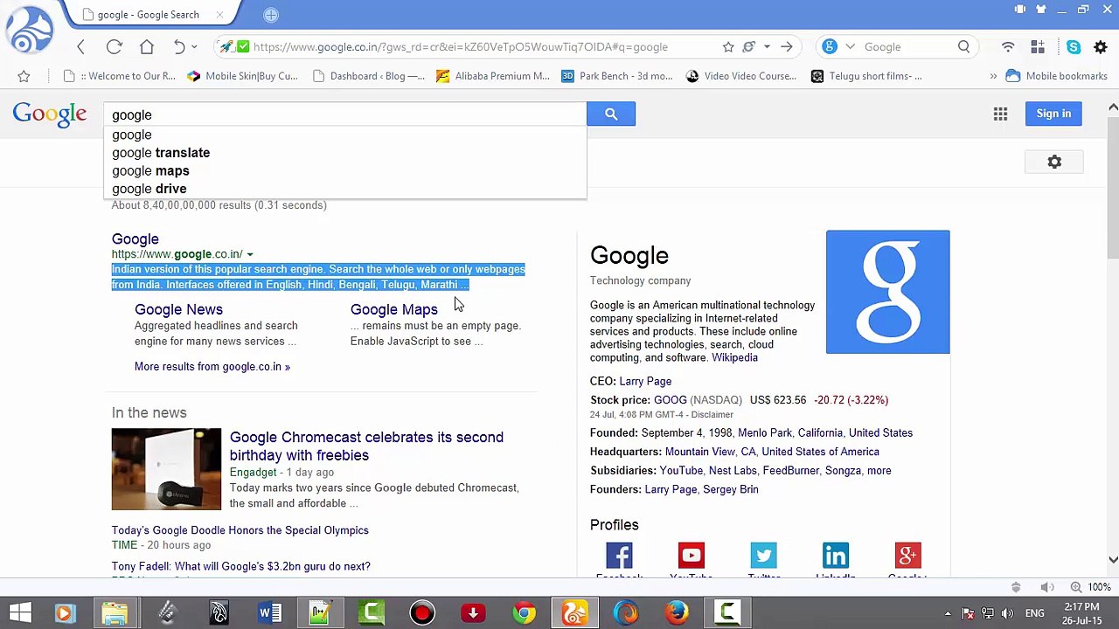Click the undo closed tab arrow icon

178,47
